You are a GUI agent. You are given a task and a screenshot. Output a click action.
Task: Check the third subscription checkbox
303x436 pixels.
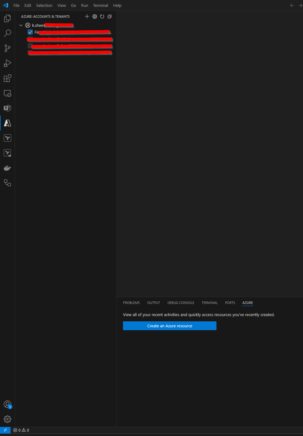(30, 46)
